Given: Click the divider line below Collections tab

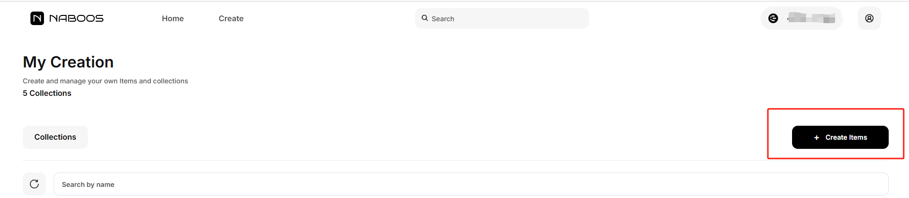Looking at the screenshot, I should tap(387, 160).
